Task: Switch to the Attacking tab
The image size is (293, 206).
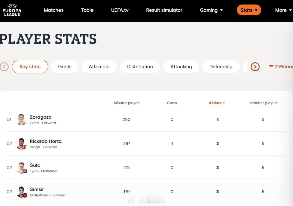Action: pyautogui.click(x=181, y=66)
